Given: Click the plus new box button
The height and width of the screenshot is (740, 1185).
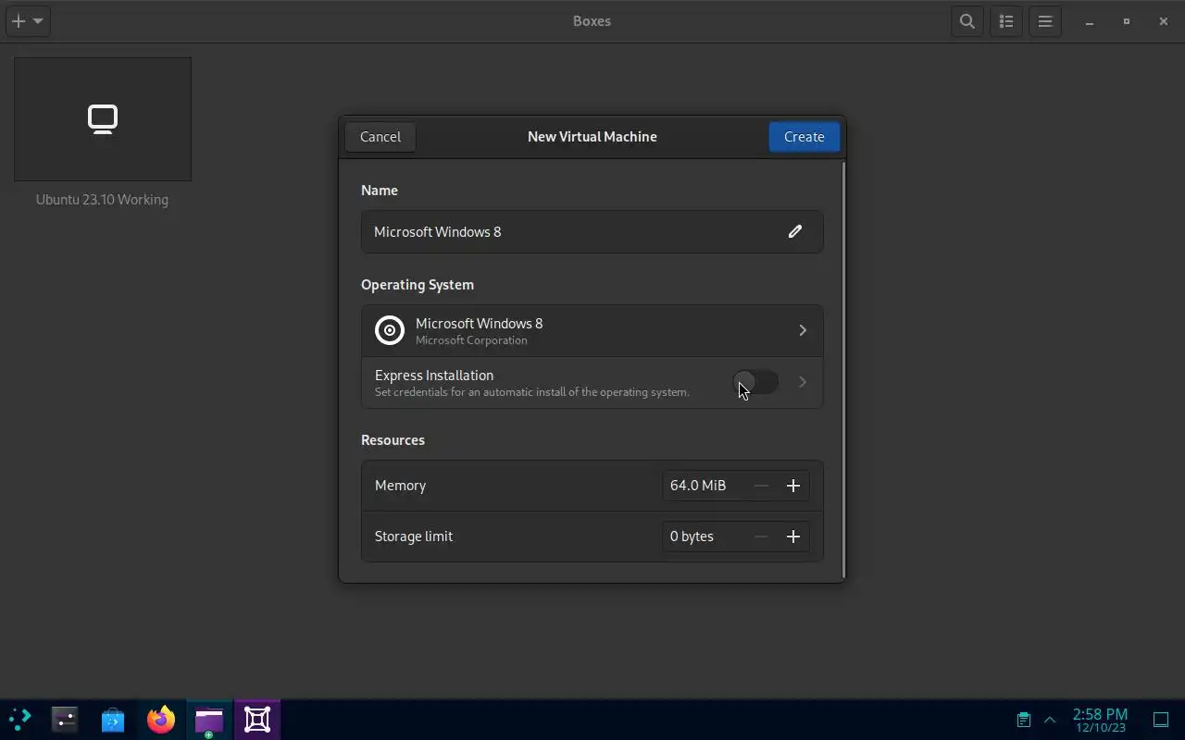Looking at the screenshot, I should pyautogui.click(x=19, y=21).
